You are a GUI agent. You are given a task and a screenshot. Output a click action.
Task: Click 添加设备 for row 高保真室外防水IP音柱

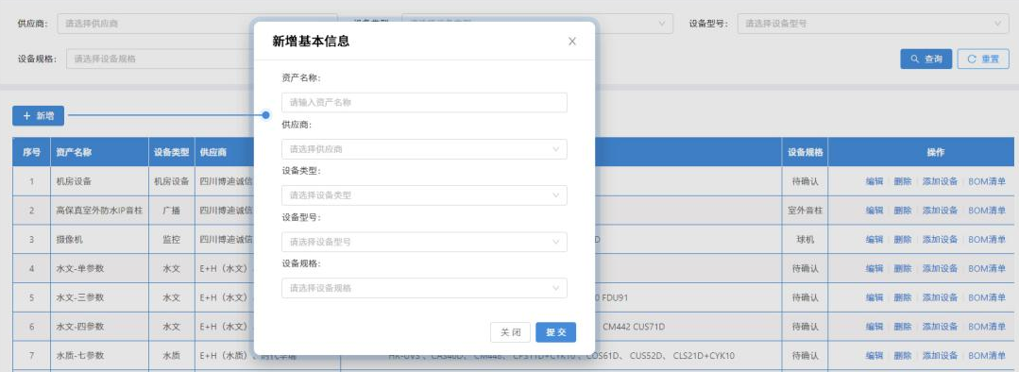click(x=940, y=211)
